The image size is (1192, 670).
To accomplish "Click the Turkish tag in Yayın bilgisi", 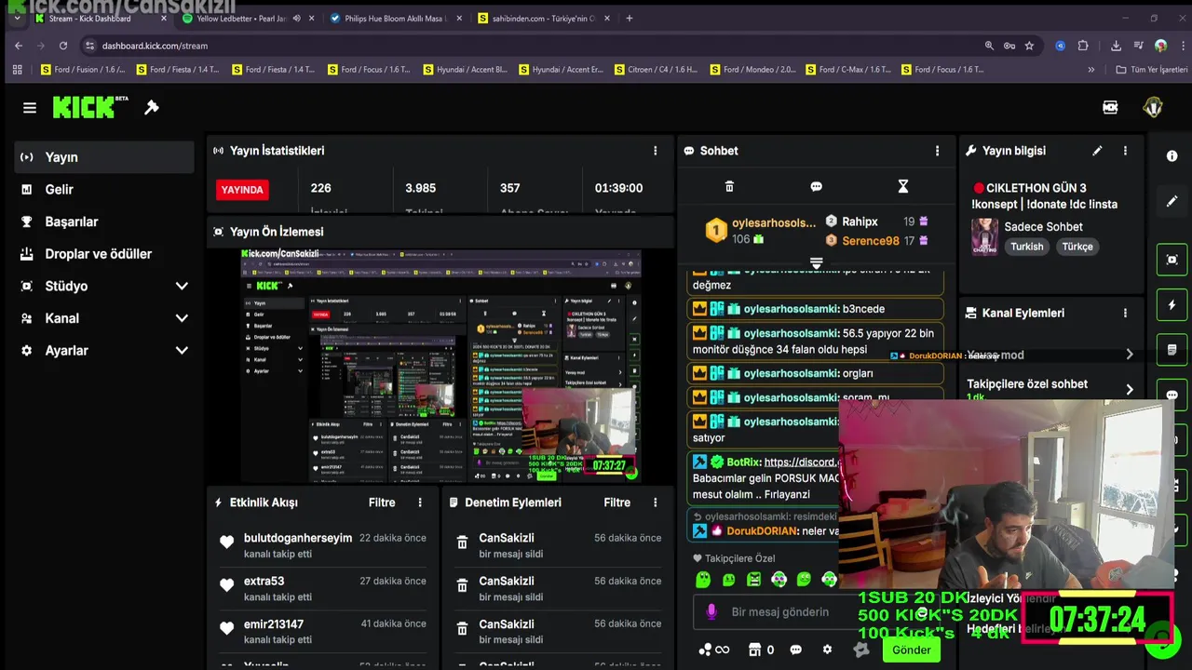I will click(x=1027, y=247).
